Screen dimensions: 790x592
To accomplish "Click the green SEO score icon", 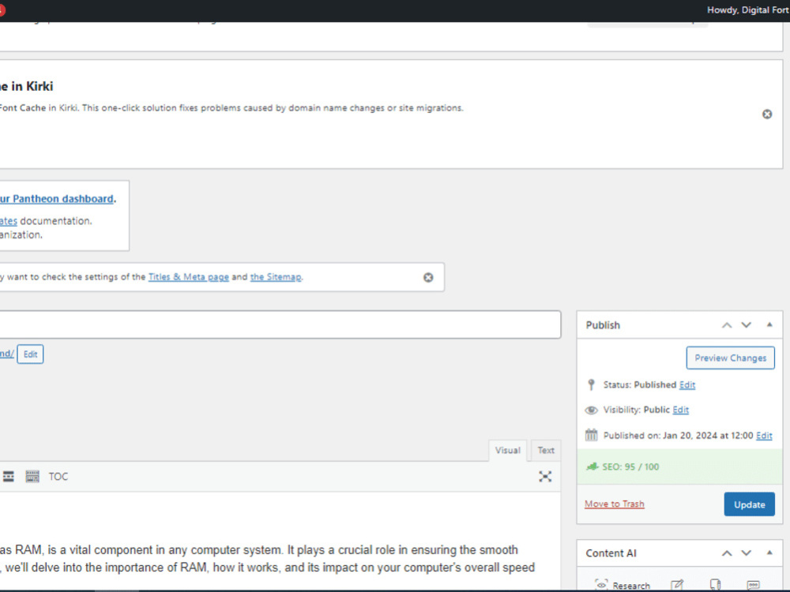I will (592, 466).
